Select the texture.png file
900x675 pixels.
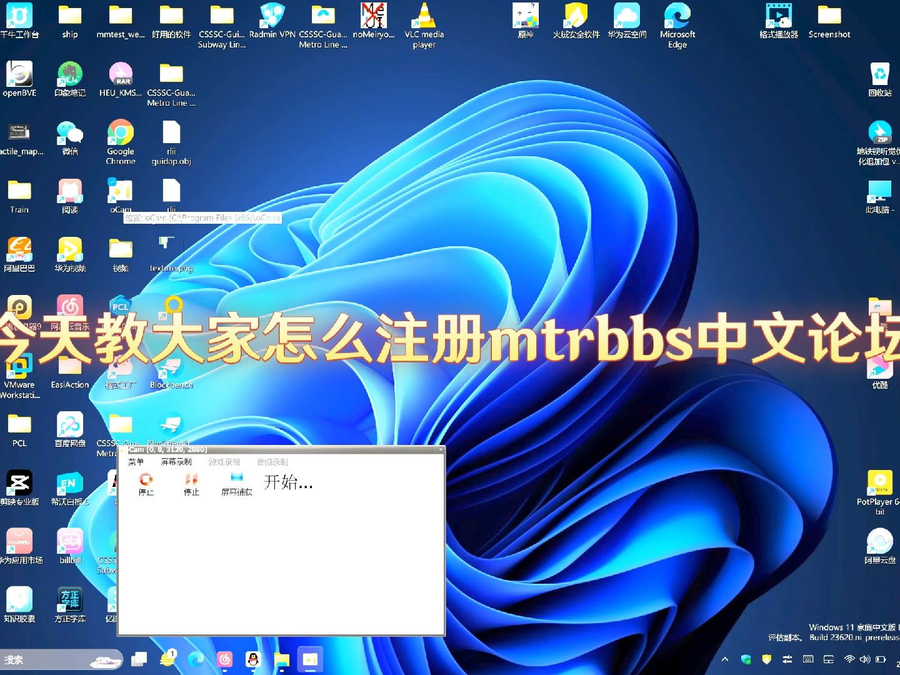pyautogui.click(x=171, y=255)
